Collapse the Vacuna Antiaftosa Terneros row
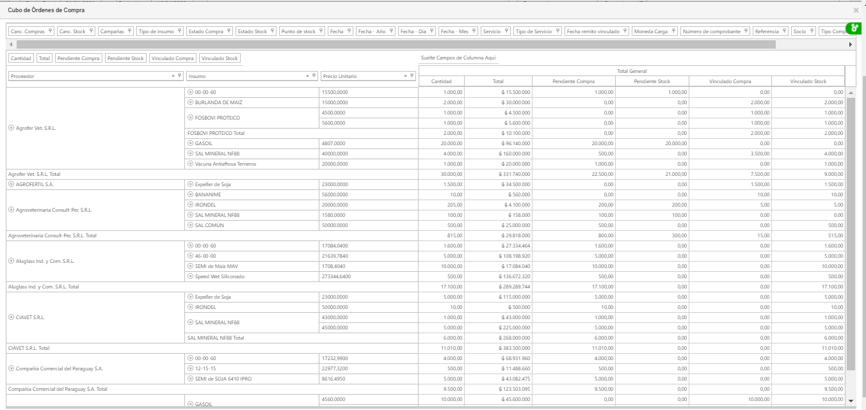The width and height of the screenshot is (866, 410). point(190,164)
